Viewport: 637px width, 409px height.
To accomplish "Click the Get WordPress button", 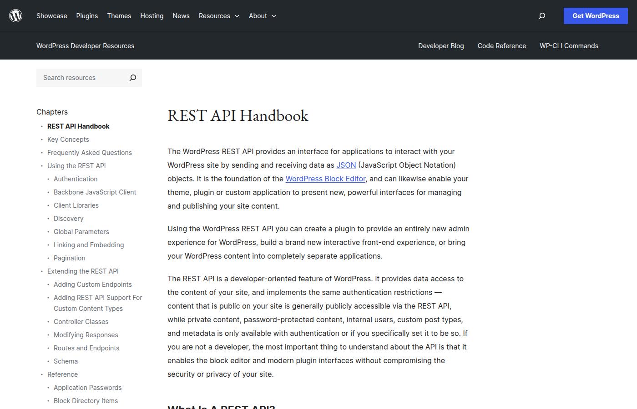I will coord(596,16).
